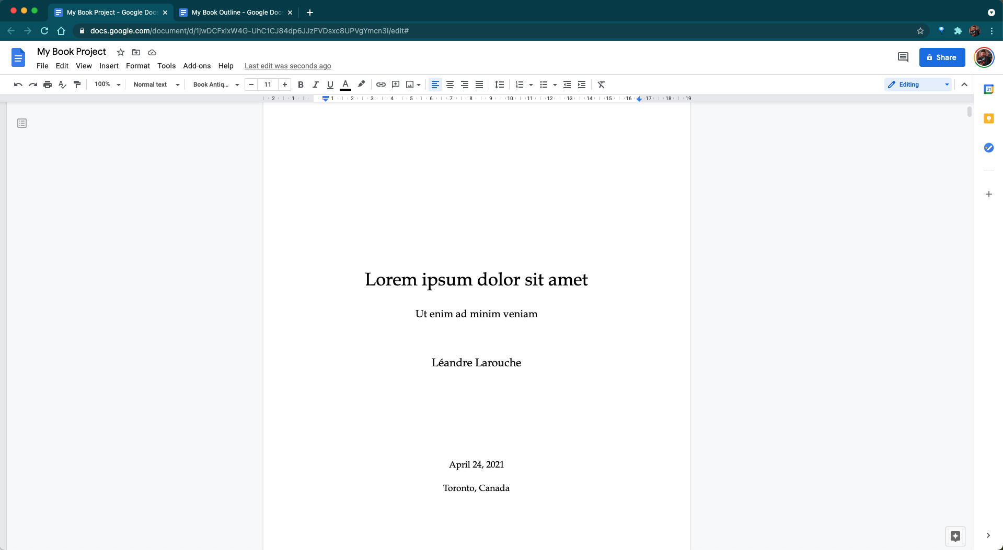Expand the bulleted list options arrow
The image size is (1003, 550).
point(555,85)
